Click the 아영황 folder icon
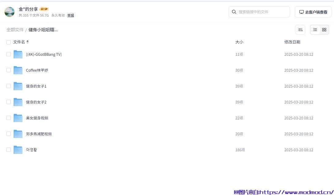The image size is (334, 195). [18, 150]
